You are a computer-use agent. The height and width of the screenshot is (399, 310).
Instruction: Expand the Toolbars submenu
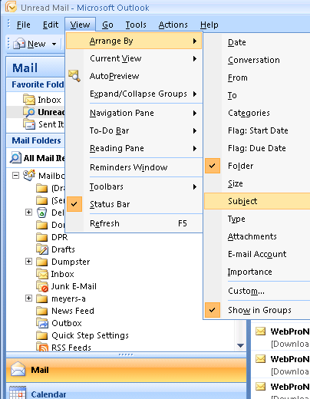pos(134,186)
